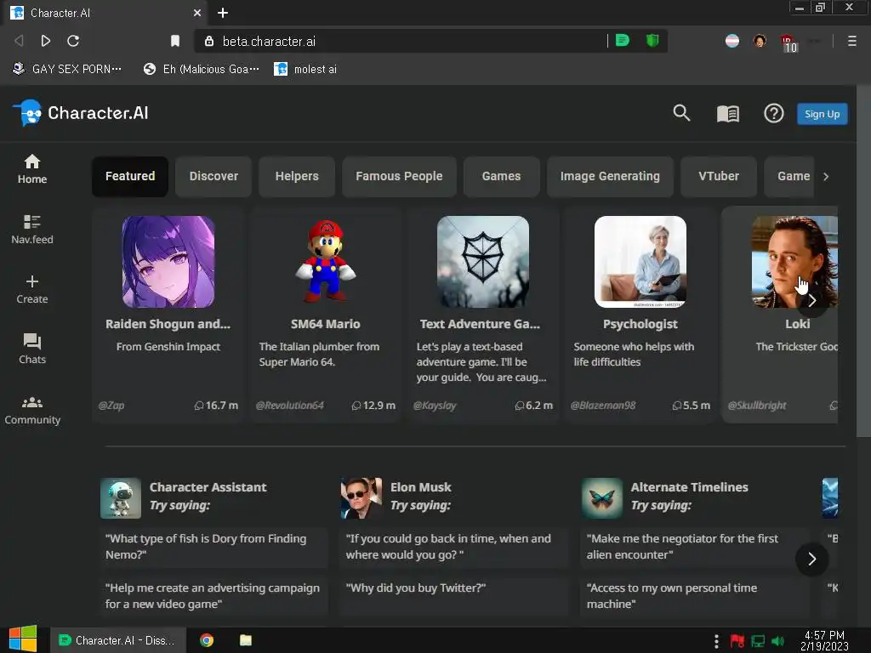Screen dimensions: 871x653
Task: Select prompt "Help me create an advertising campaign"
Action: [213, 595]
